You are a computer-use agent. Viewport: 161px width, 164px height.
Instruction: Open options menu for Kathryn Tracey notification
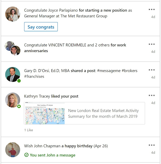[x=152, y=96]
